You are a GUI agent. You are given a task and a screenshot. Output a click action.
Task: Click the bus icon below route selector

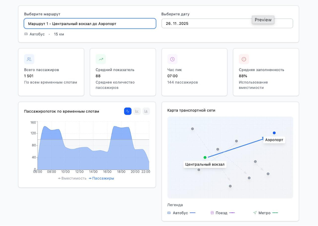[x=26, y=34]
